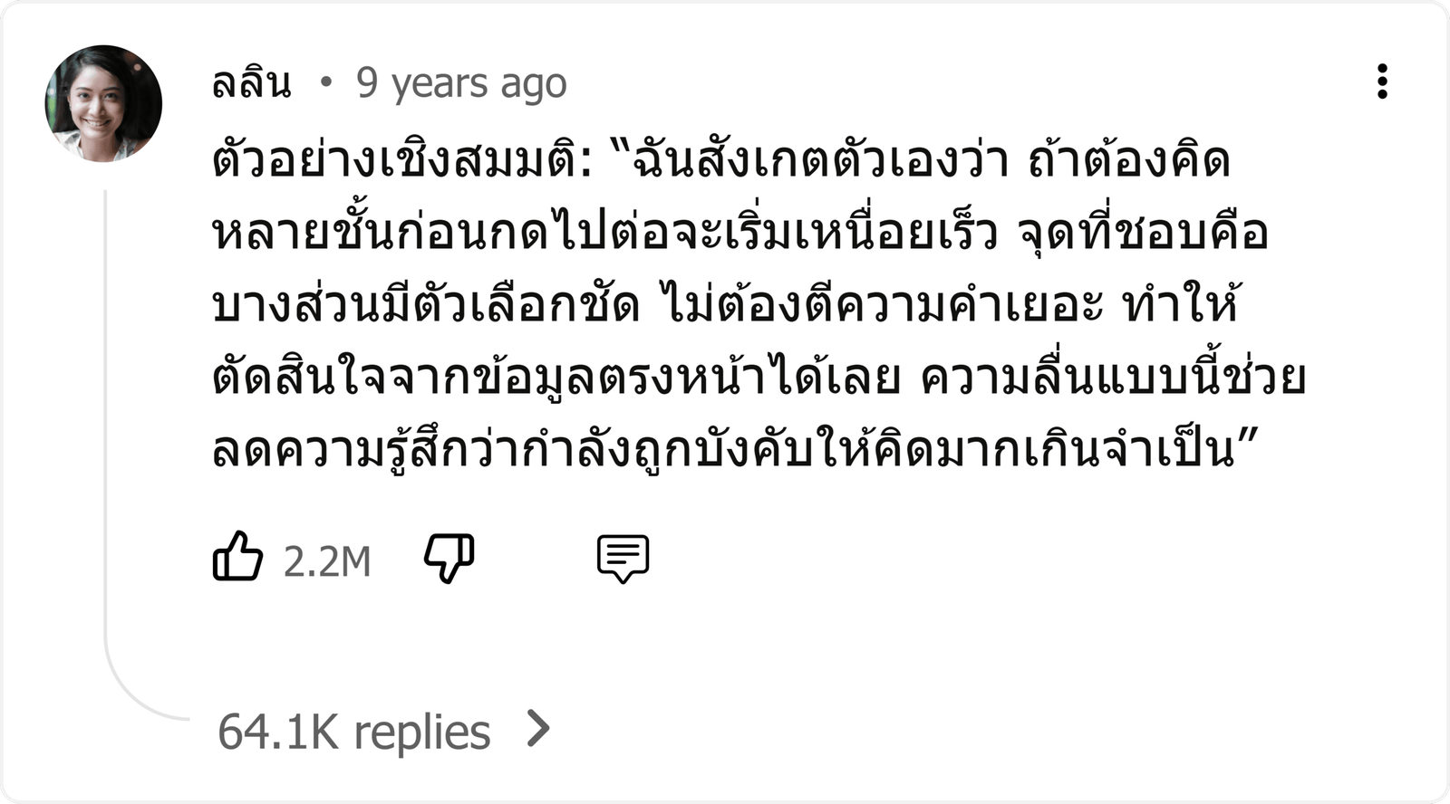Click the comment line starting with ตัวอย่างเชิงสมมติ

(x=720, y=160)
